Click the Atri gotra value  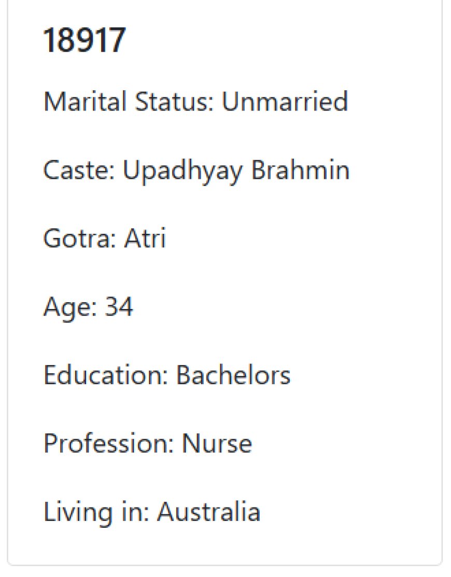[x=145, y=238]
